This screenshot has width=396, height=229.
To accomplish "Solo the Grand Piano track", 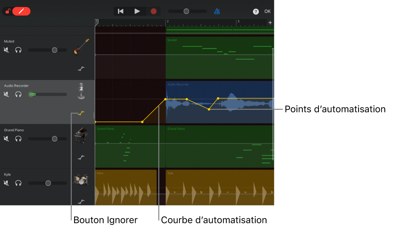I will tap(18, 139).
